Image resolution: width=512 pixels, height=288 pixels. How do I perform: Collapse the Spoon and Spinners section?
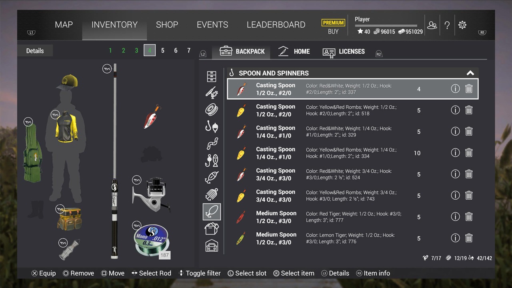tap(470, 73)
